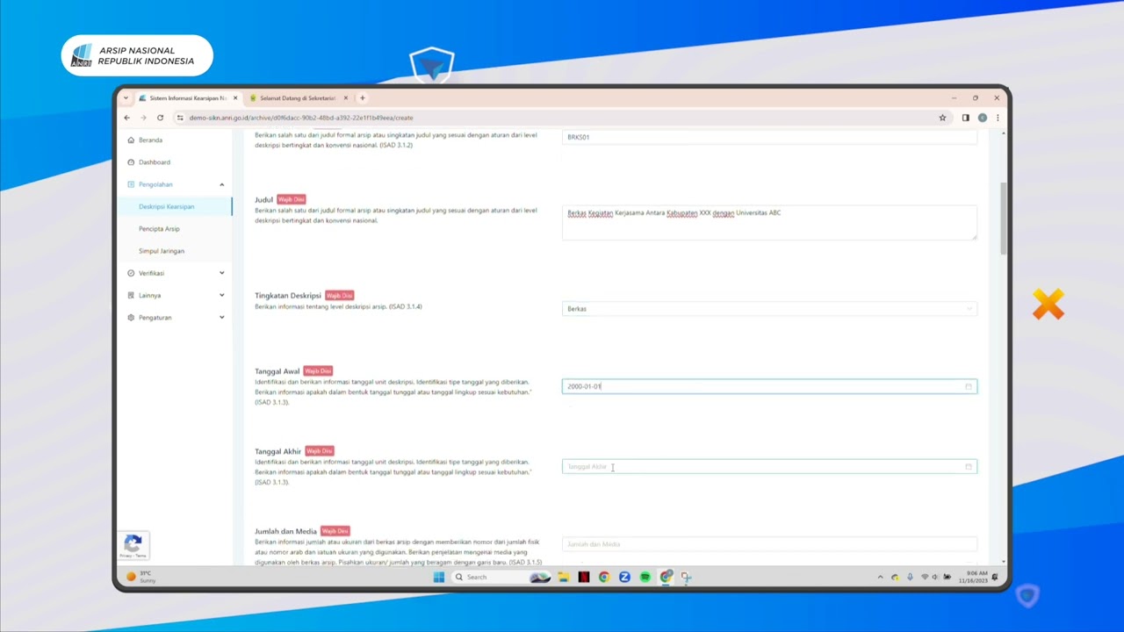Screen dimensions: 1124x632
Task: Click the Beranda home icon
Action: click(131, 140)
